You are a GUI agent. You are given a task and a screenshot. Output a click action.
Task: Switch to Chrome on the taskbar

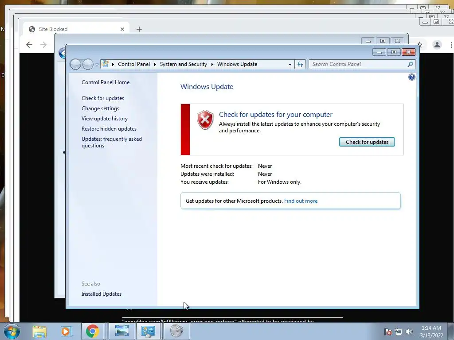(92, 331)
